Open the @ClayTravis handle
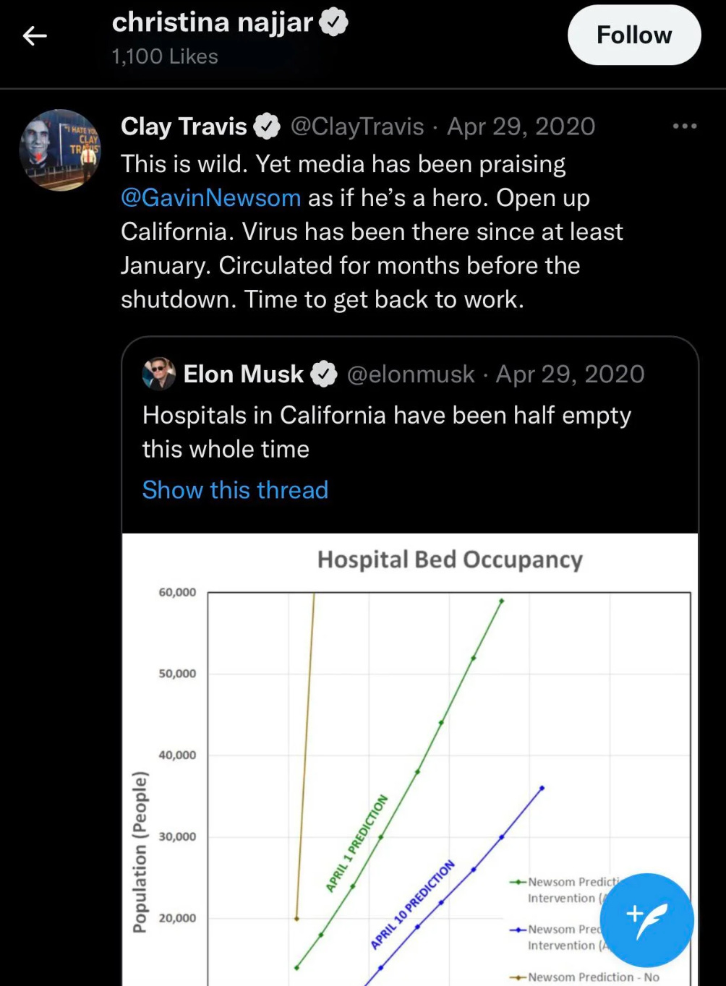The width and height of the screenshot is (726, 986). point(357,127)
